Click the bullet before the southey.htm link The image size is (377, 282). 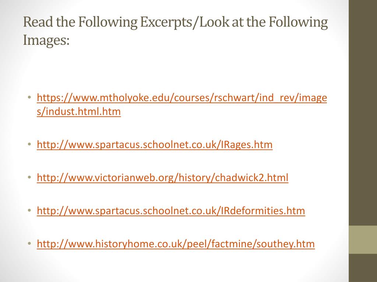point(29,244)
